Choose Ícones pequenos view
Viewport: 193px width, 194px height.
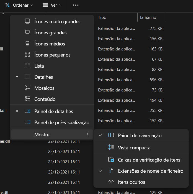52,55
